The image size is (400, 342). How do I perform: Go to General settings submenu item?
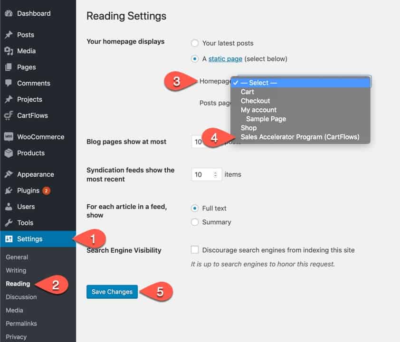tap(17, 257)
